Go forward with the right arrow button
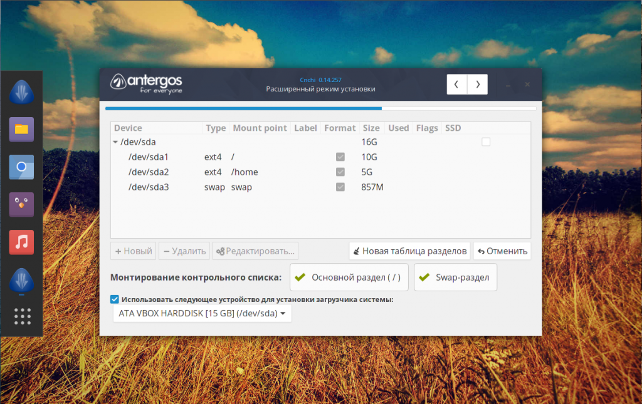The height and width of the screenshot is (404, 642). point(478,84)
